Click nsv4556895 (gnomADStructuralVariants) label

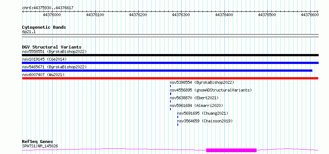pyautogui.click(x=211, y=90)
